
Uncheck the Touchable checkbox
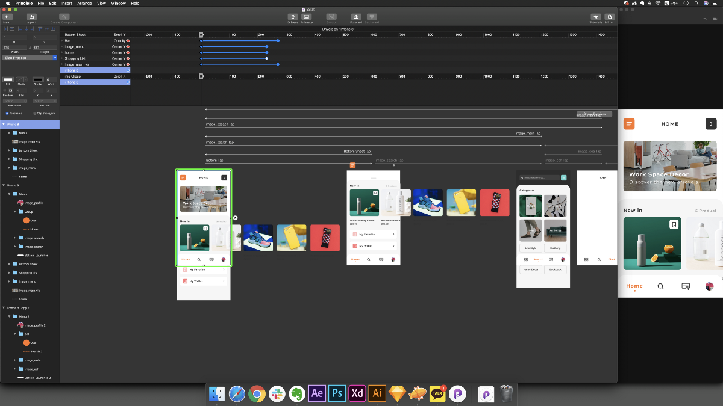coord(7,113)
